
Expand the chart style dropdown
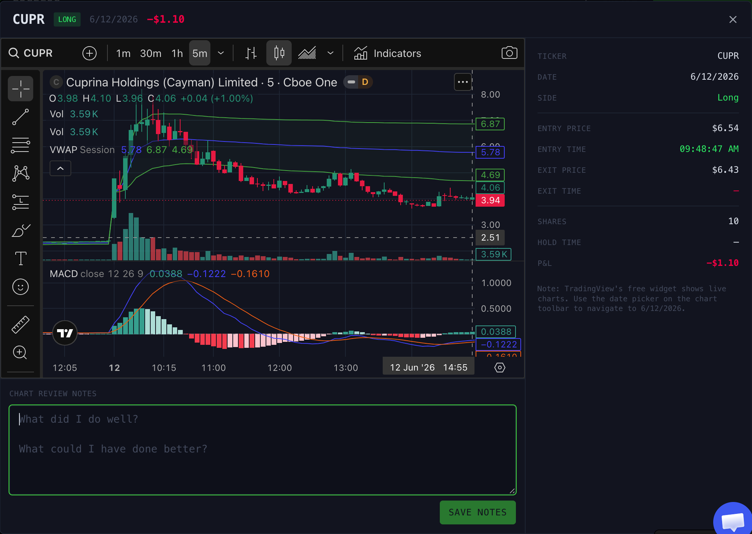pos(330,53)
